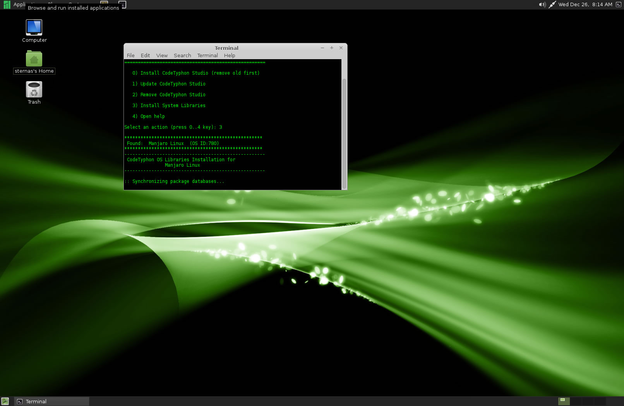Viewport: 624px width, 406px height.
Task: Click 'Synchronizing package databases...' line
Action: pos(174,181)
